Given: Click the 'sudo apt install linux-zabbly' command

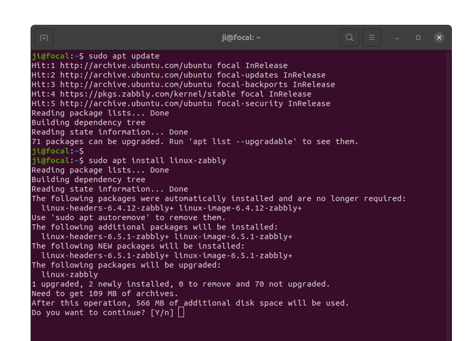Looking at the screenshot, I should point(157,160).
